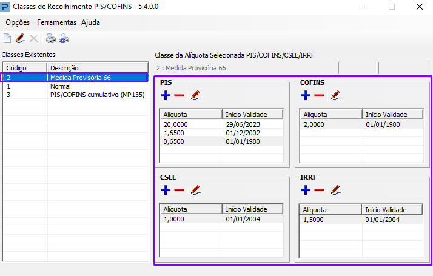The height and width of the screenshot is (276, 433).
Task: Click the selected class field '2 : Medida Provisória 66'
Action: coord(244,68)
